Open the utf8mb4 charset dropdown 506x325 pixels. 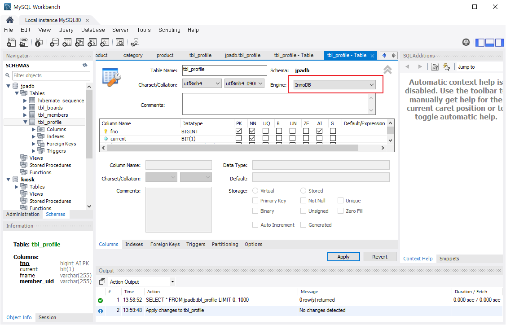pos(202,83)
